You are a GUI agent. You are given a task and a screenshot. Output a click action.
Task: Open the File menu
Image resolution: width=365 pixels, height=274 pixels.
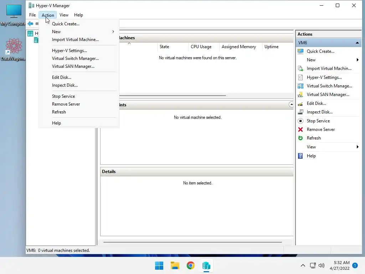[32, 15]
